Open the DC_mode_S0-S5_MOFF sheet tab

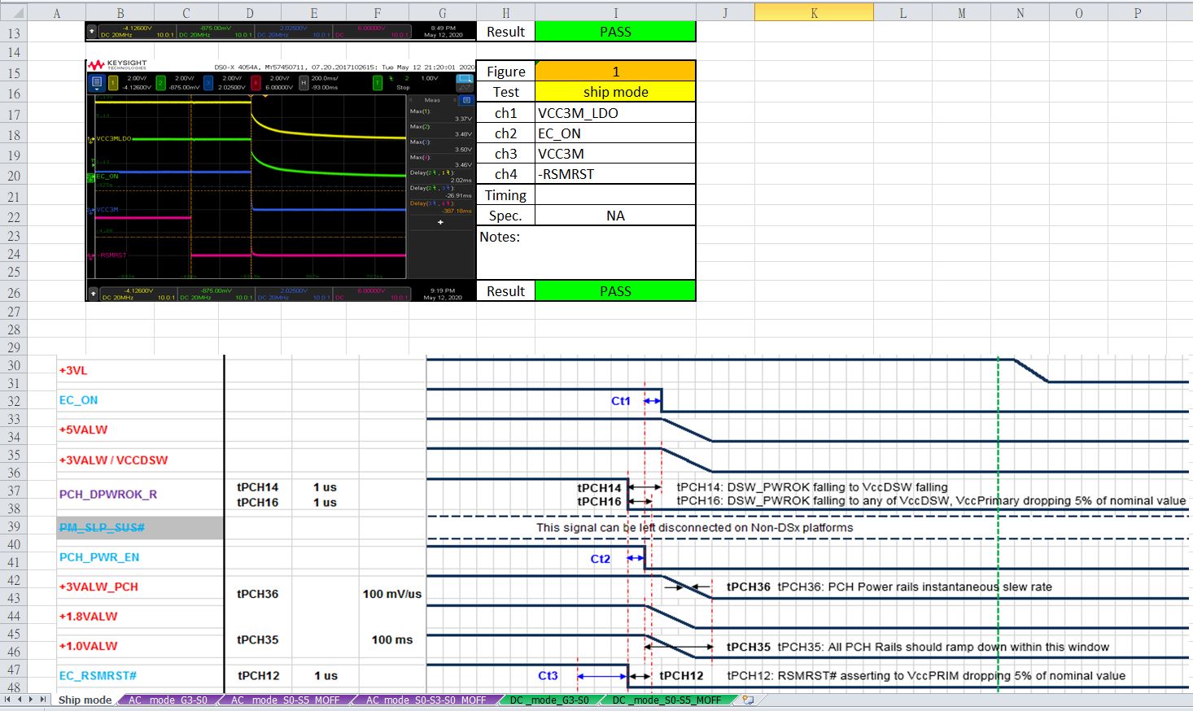pos(666,700)
